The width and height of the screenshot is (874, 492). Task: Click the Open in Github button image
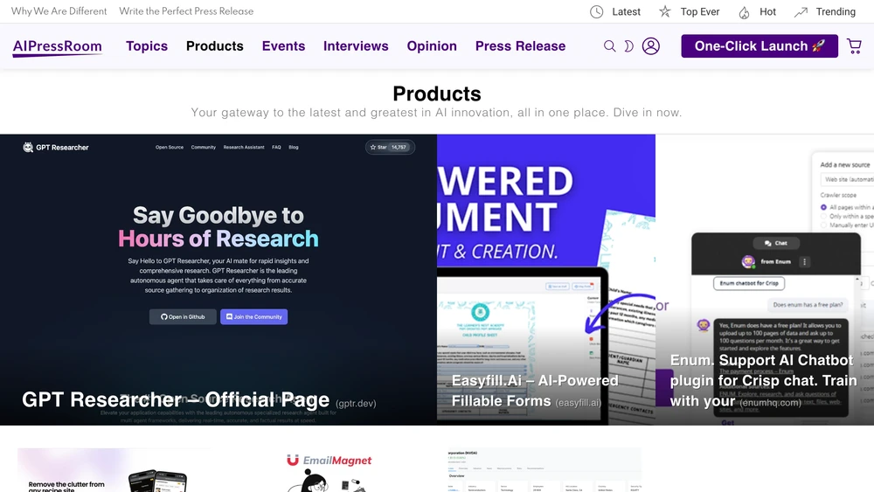[183, 316]
